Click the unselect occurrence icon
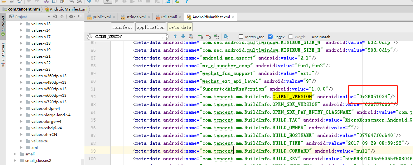Screen dimensions: 413x165 [208, 37]
